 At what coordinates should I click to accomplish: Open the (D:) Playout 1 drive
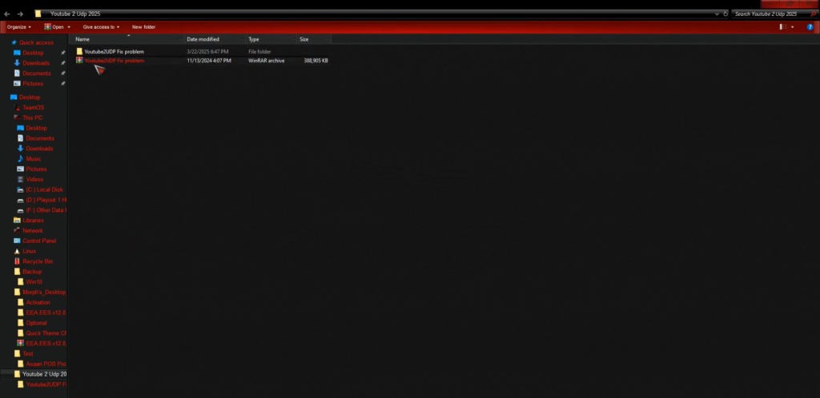pyautogui.click(x=46, y=200)
